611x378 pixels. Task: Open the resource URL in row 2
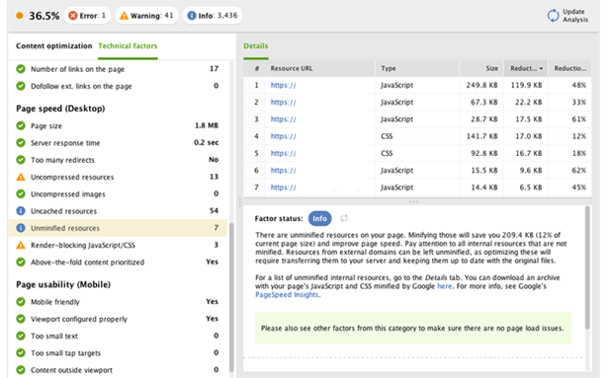(284, 103)
